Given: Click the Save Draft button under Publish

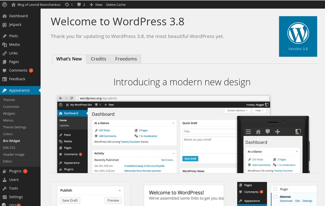Looking at the screenshot, I should point(70,200).
